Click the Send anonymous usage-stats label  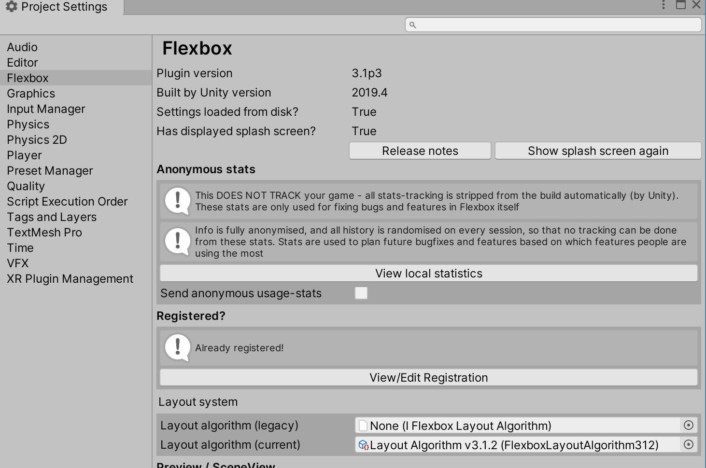[241, 293]
